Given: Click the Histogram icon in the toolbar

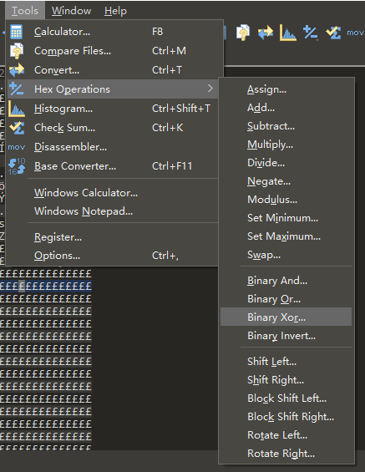Looking at the screenshot, I should click(x=287, y=33).
